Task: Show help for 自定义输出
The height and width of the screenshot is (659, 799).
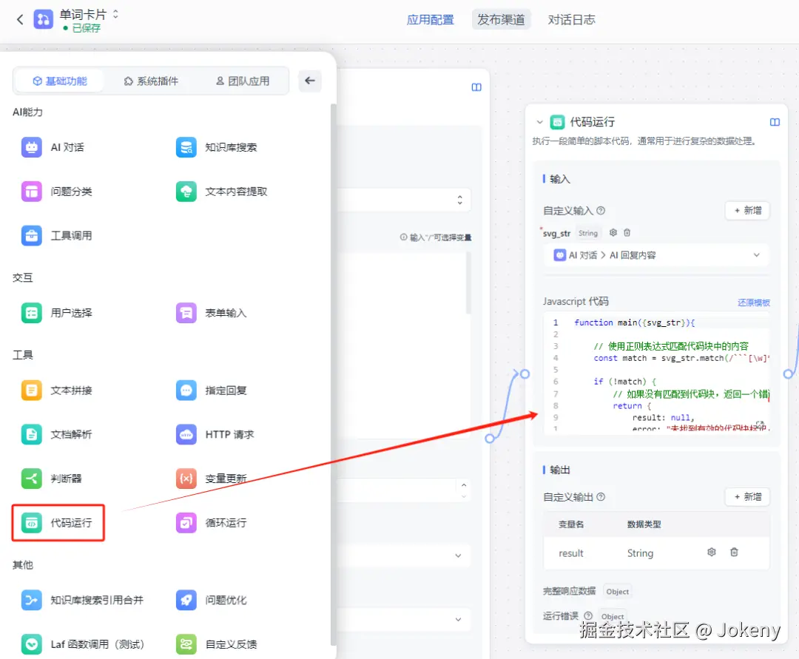Action: [x=601, y=496]
